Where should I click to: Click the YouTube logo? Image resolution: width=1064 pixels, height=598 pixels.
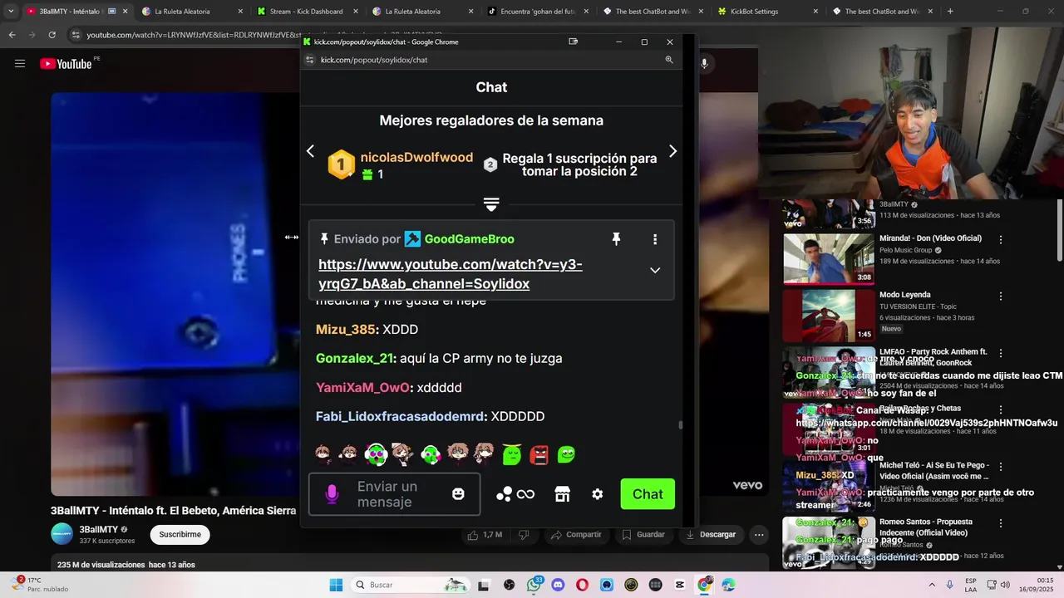pyautogui.click(x=66, y=64)
